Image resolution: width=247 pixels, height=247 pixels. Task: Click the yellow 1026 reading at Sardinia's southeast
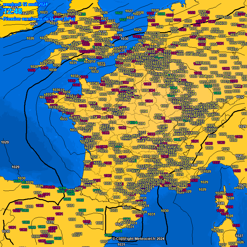(240, 242)
